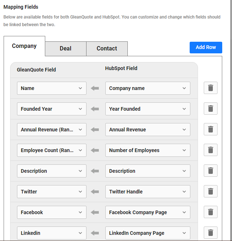Switch to the Deal tab
Screen dimensions: 232x241
66,49
